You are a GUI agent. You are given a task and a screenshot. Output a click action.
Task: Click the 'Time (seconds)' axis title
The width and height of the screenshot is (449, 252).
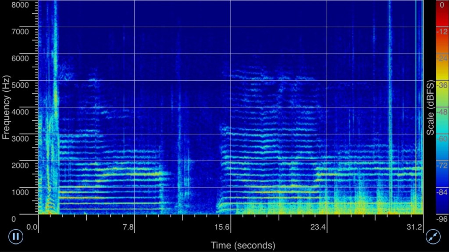tap(243, 245)
